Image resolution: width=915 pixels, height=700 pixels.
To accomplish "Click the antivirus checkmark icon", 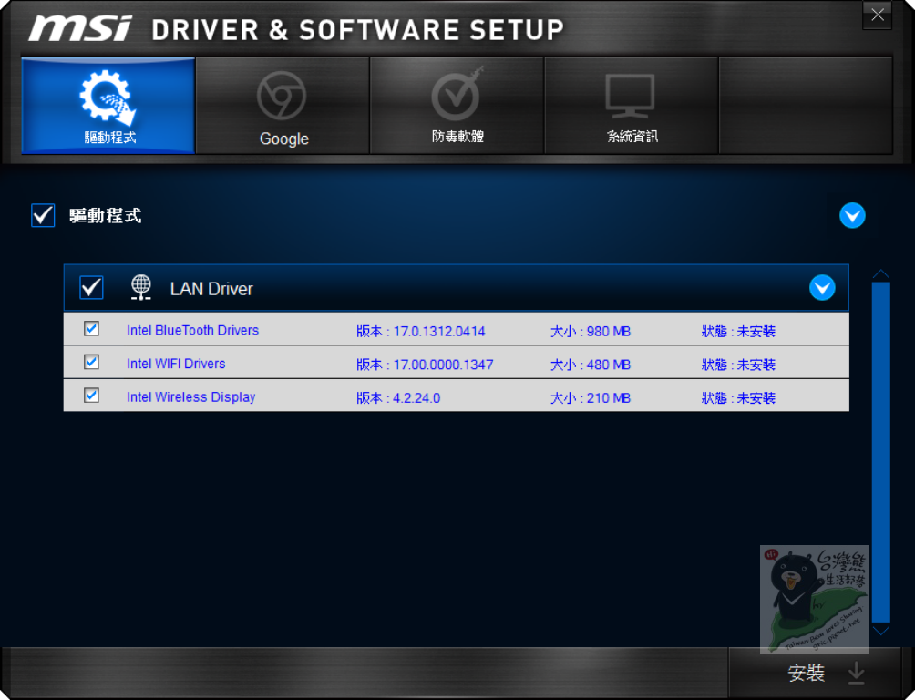I will 458,93.
